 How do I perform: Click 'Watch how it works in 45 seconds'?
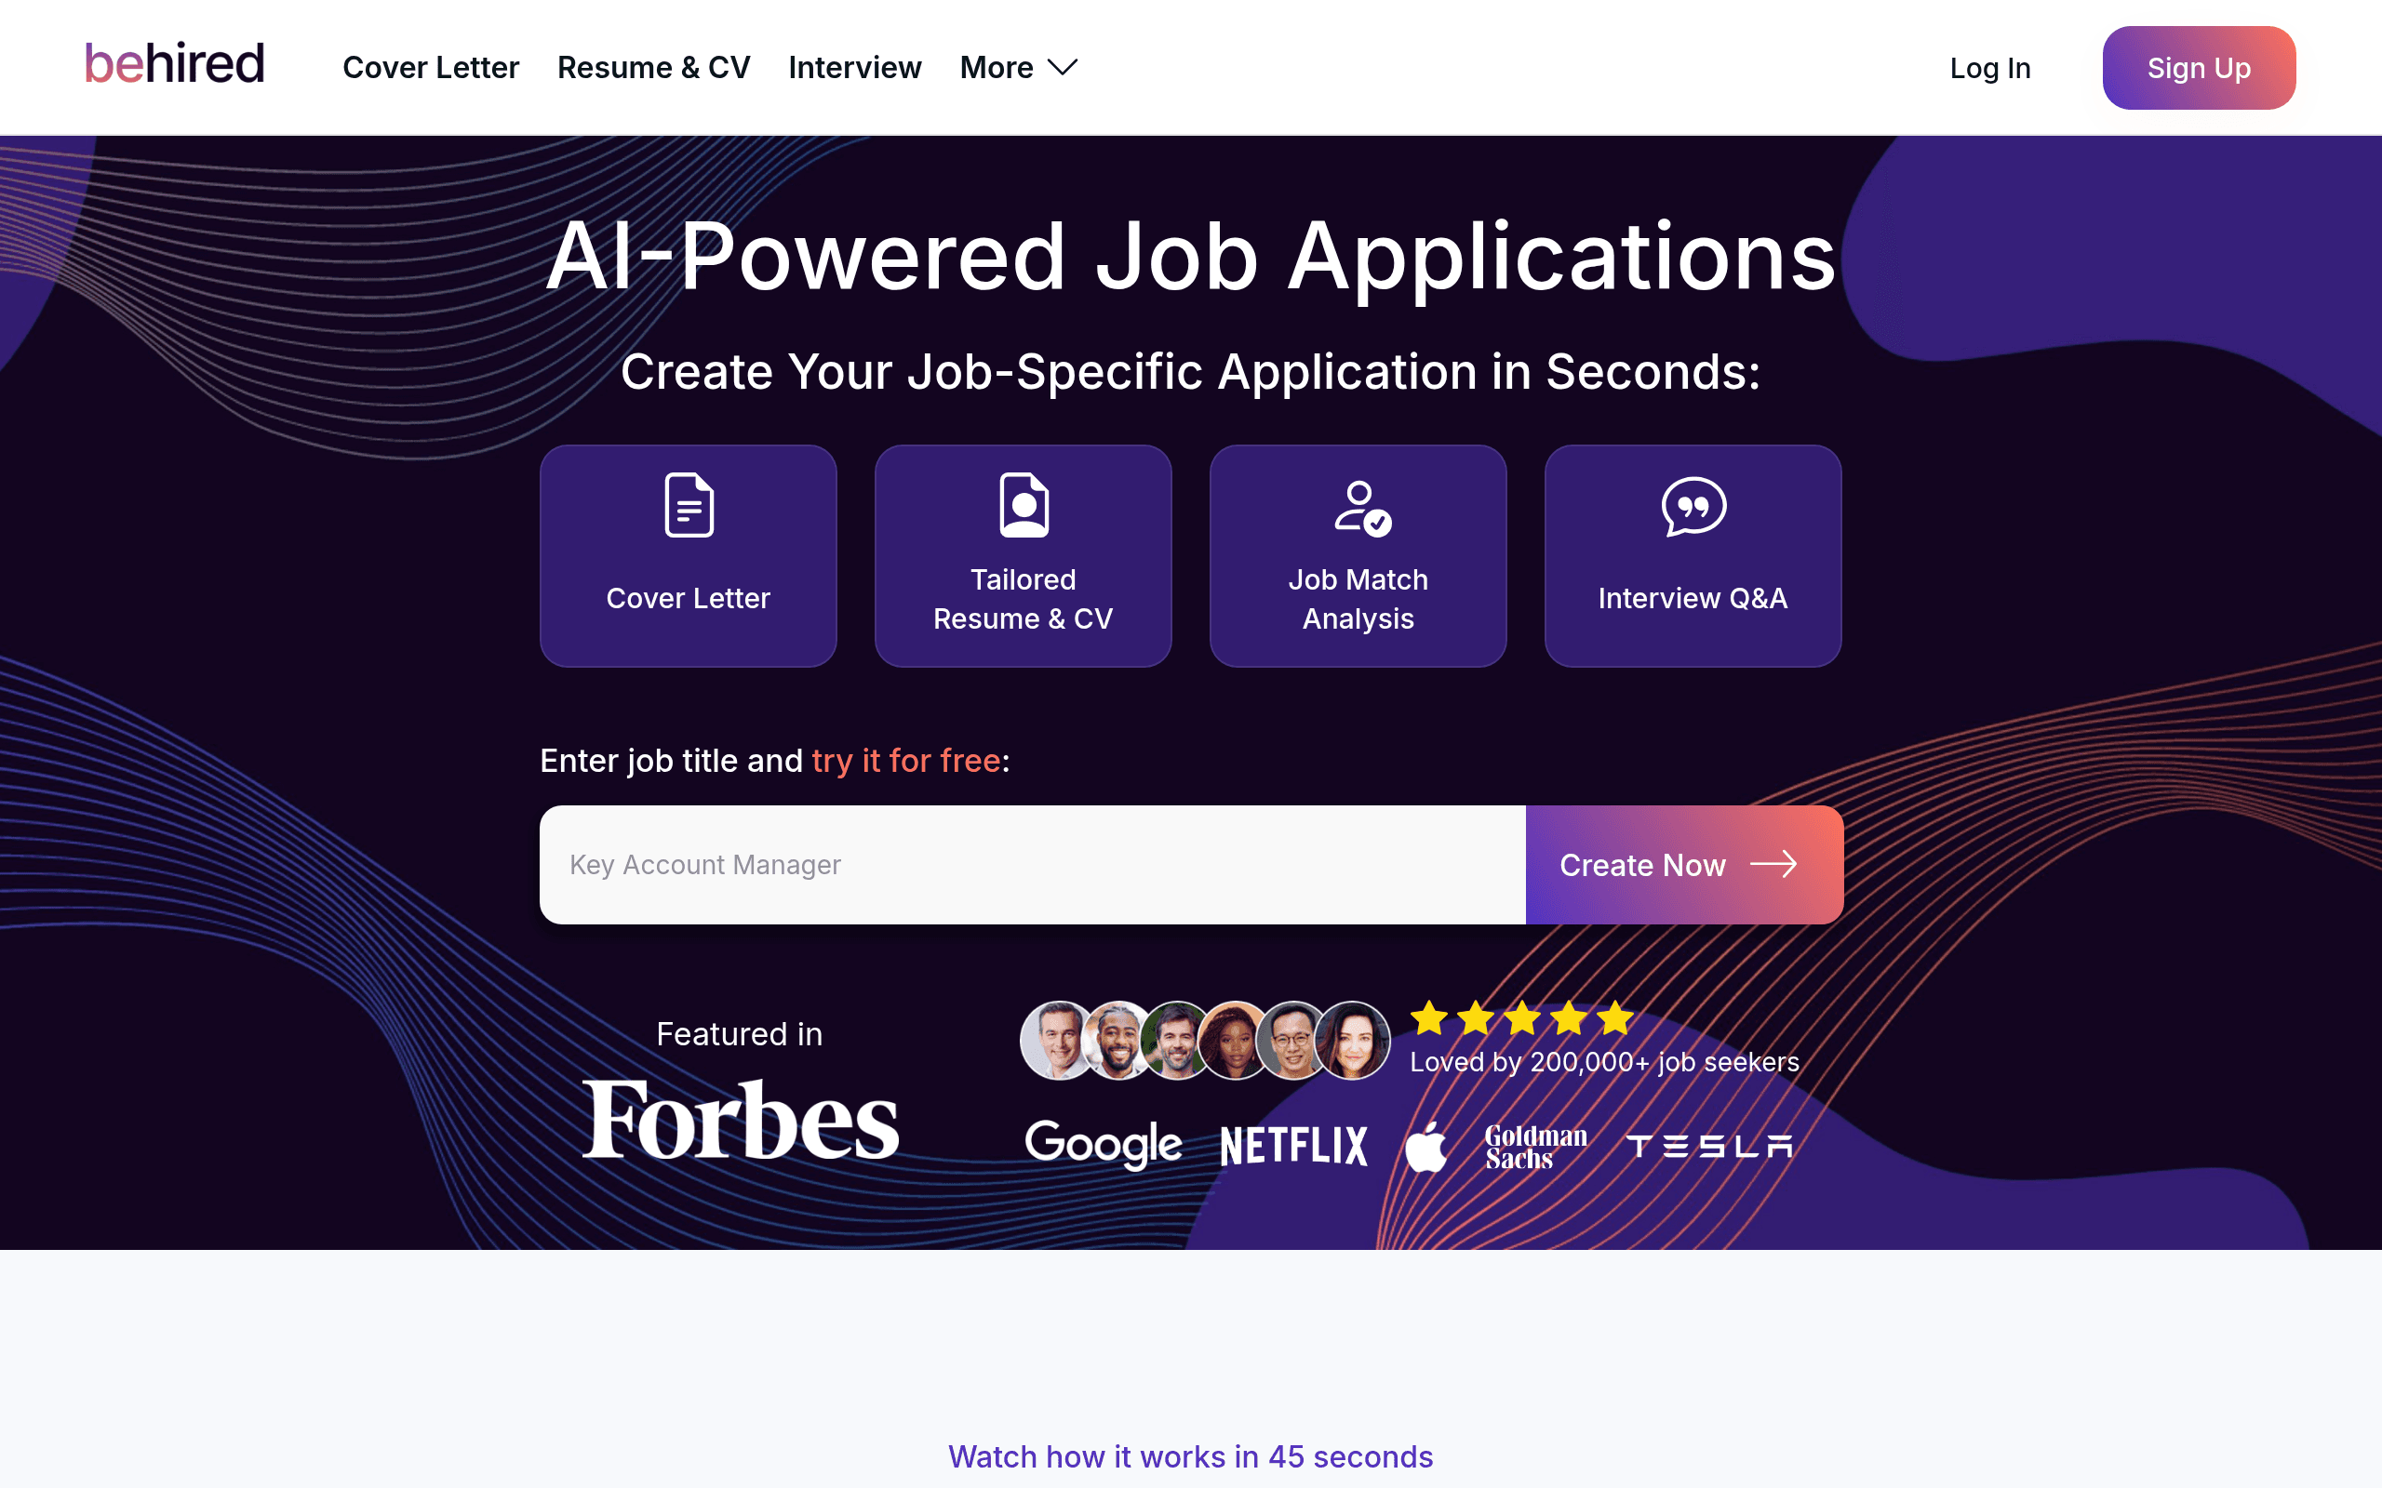[1190, 1456]
